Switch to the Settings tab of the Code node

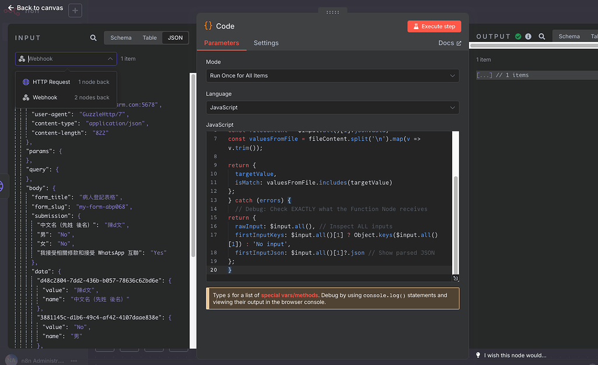pyautogui.click(x=266, y=43)
